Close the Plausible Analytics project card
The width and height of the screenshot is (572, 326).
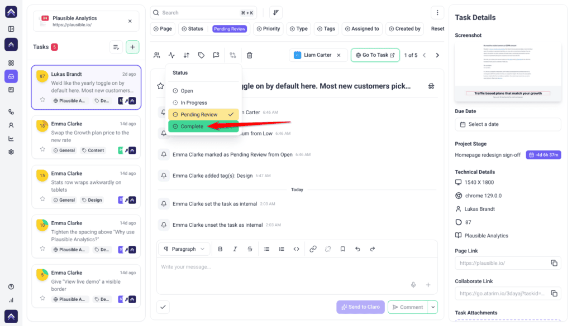130,21
